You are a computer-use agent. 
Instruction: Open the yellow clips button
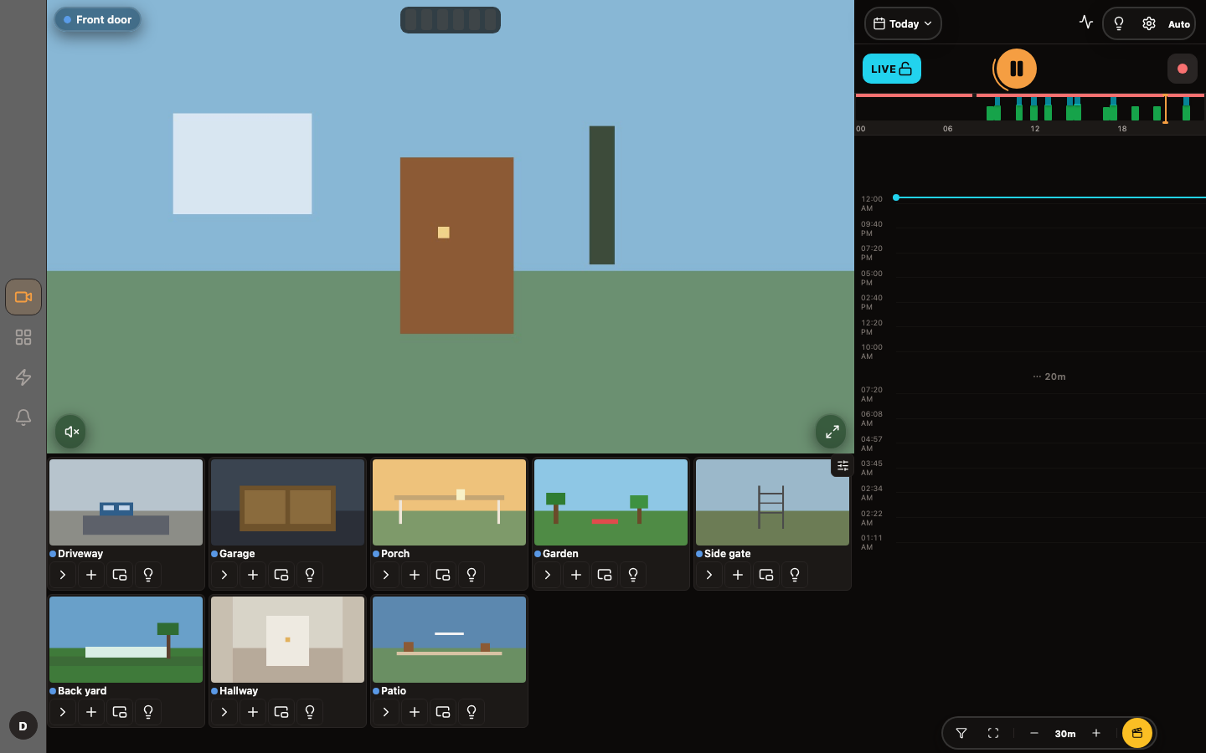tap(1137, 733)
